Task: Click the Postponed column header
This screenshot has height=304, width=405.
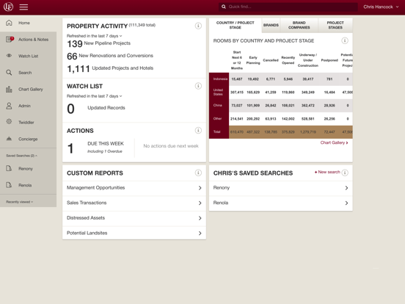Action: 329,60
